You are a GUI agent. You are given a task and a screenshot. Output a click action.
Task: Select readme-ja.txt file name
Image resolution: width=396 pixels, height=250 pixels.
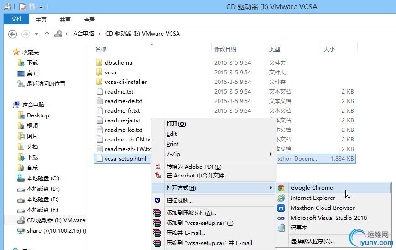(x=122, y=120)
